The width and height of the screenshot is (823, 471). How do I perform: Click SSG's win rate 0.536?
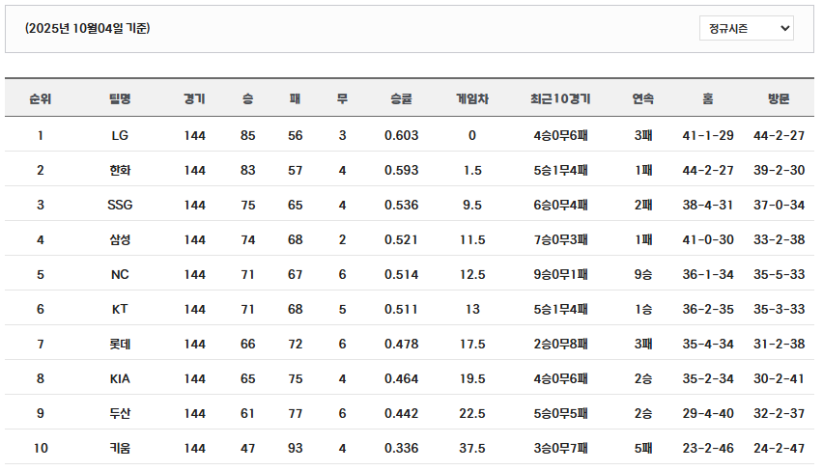click(x=401, y=205)
